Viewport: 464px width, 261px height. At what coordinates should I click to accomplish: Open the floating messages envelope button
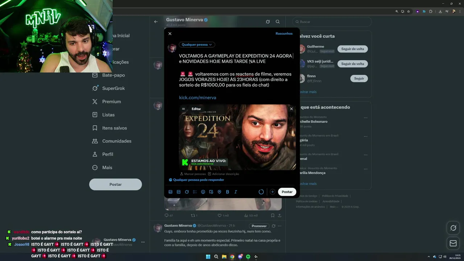pos(453,243)
